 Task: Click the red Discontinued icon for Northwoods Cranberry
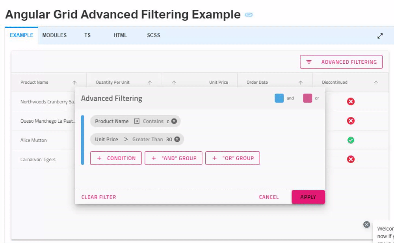(350, 101)
